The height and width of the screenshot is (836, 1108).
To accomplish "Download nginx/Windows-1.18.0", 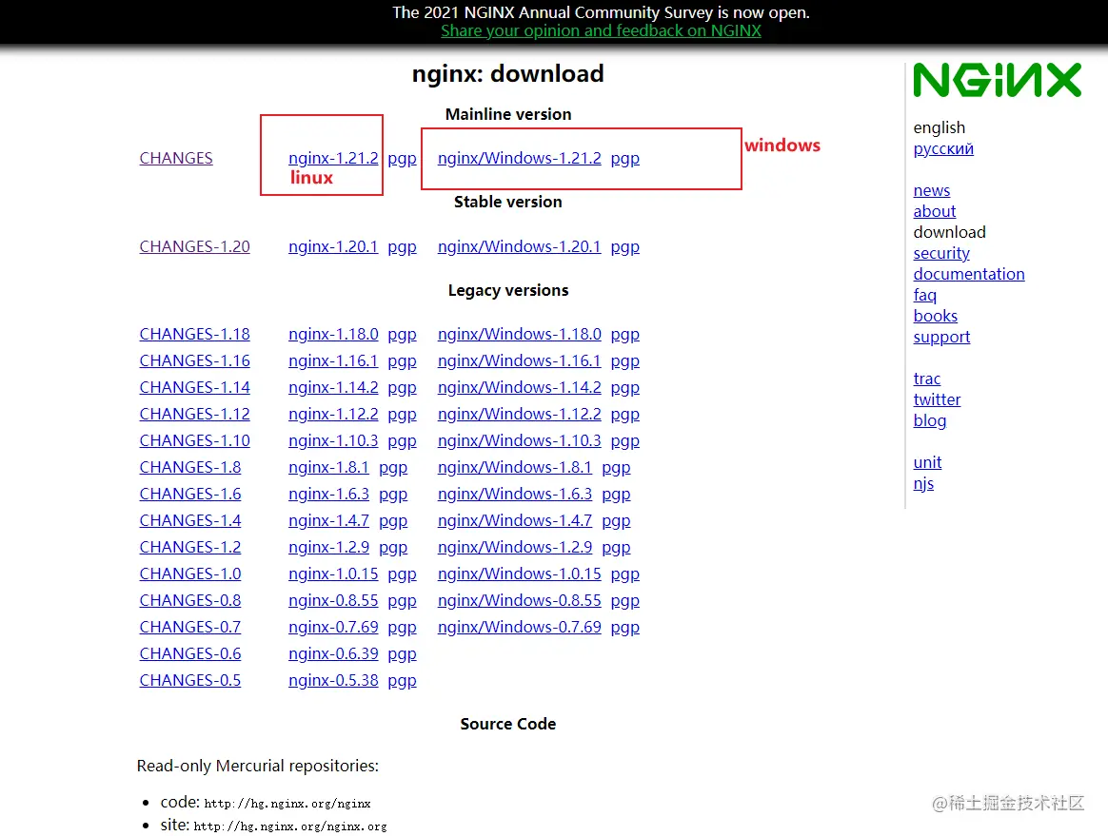I will click(x=520, y=334).
